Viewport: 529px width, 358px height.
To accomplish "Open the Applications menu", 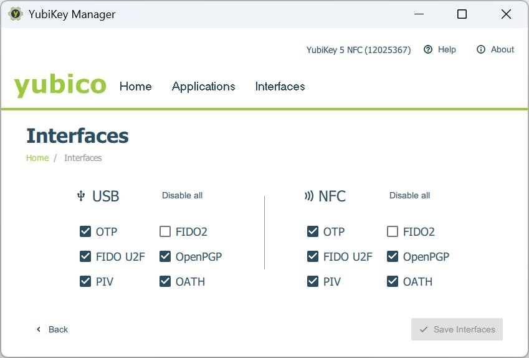I will 203,87.
